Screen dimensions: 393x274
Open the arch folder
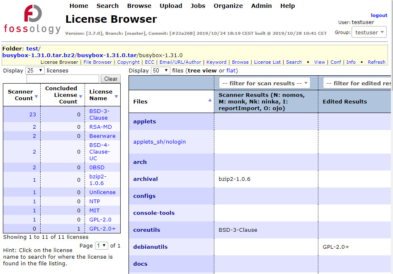click(140, 162)
